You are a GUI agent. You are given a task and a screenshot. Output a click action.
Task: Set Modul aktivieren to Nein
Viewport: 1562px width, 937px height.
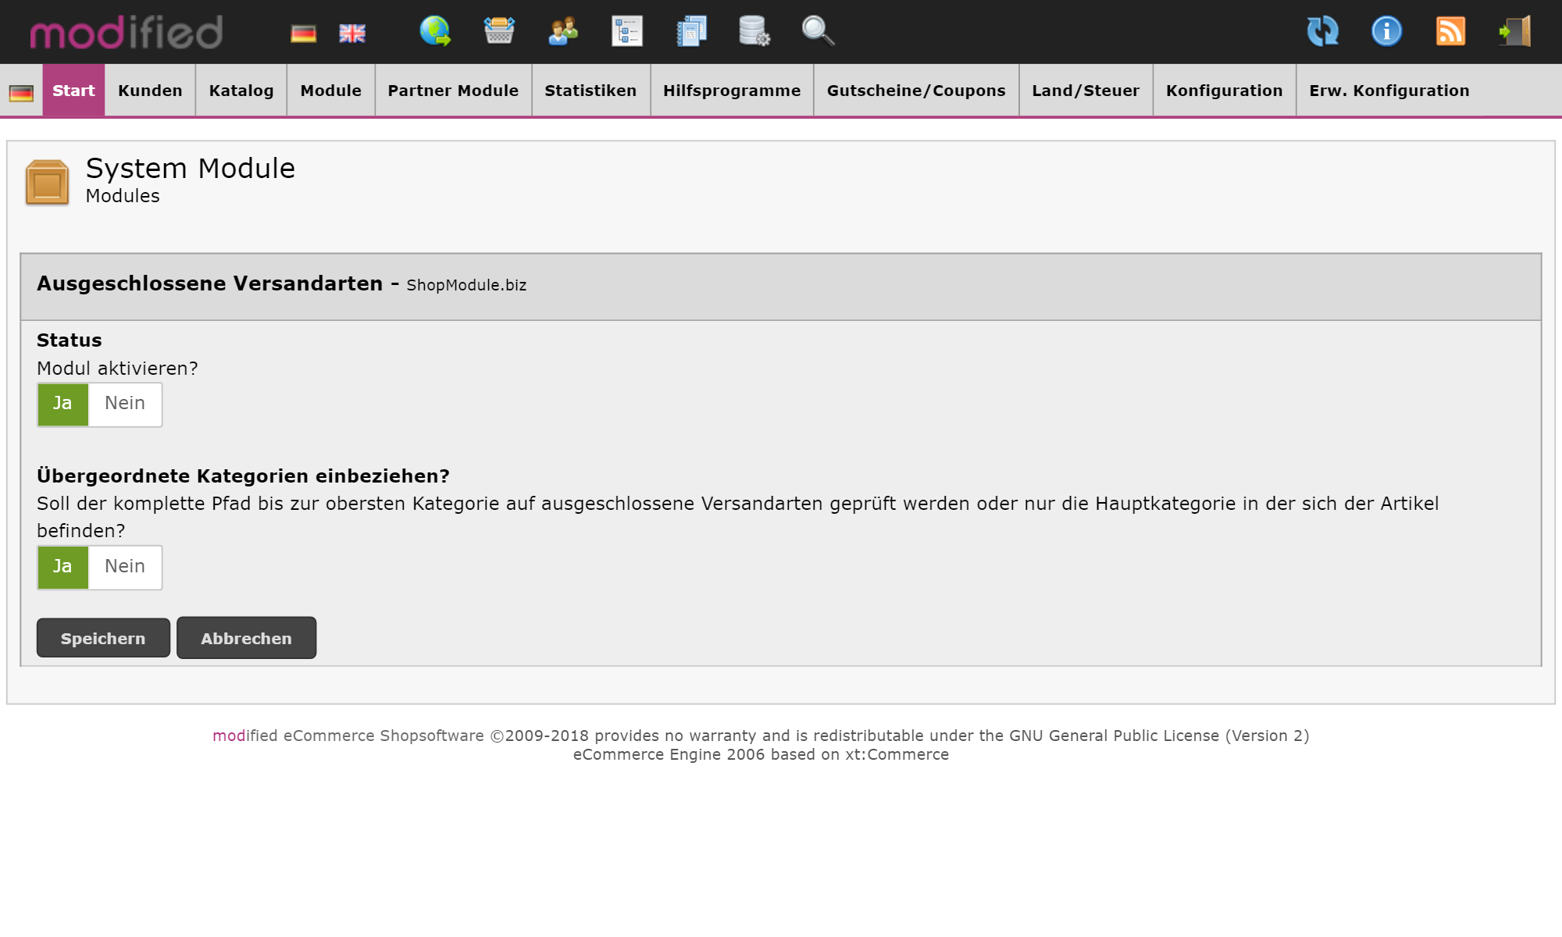click(125, 404)
